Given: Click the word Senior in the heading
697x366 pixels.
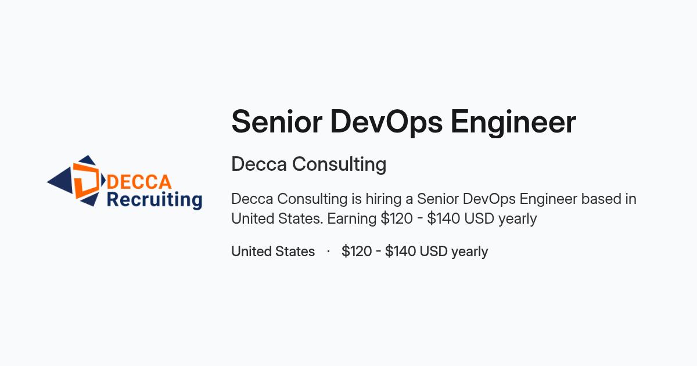Looking at the screenshot, I should (x=276, y=122).
